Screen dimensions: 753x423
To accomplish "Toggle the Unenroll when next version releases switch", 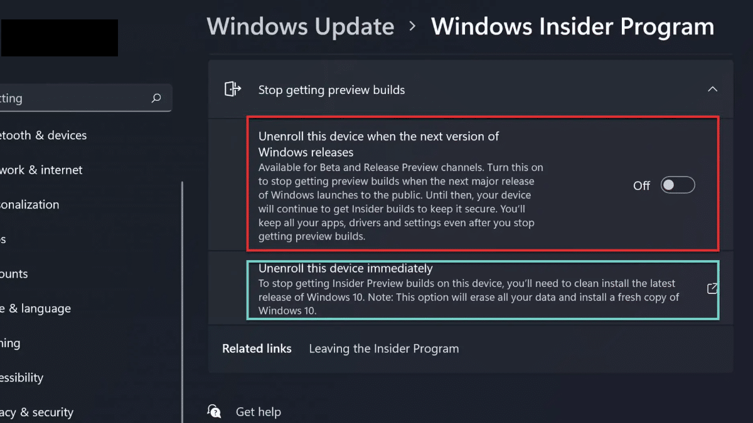I will coord(678,185).
